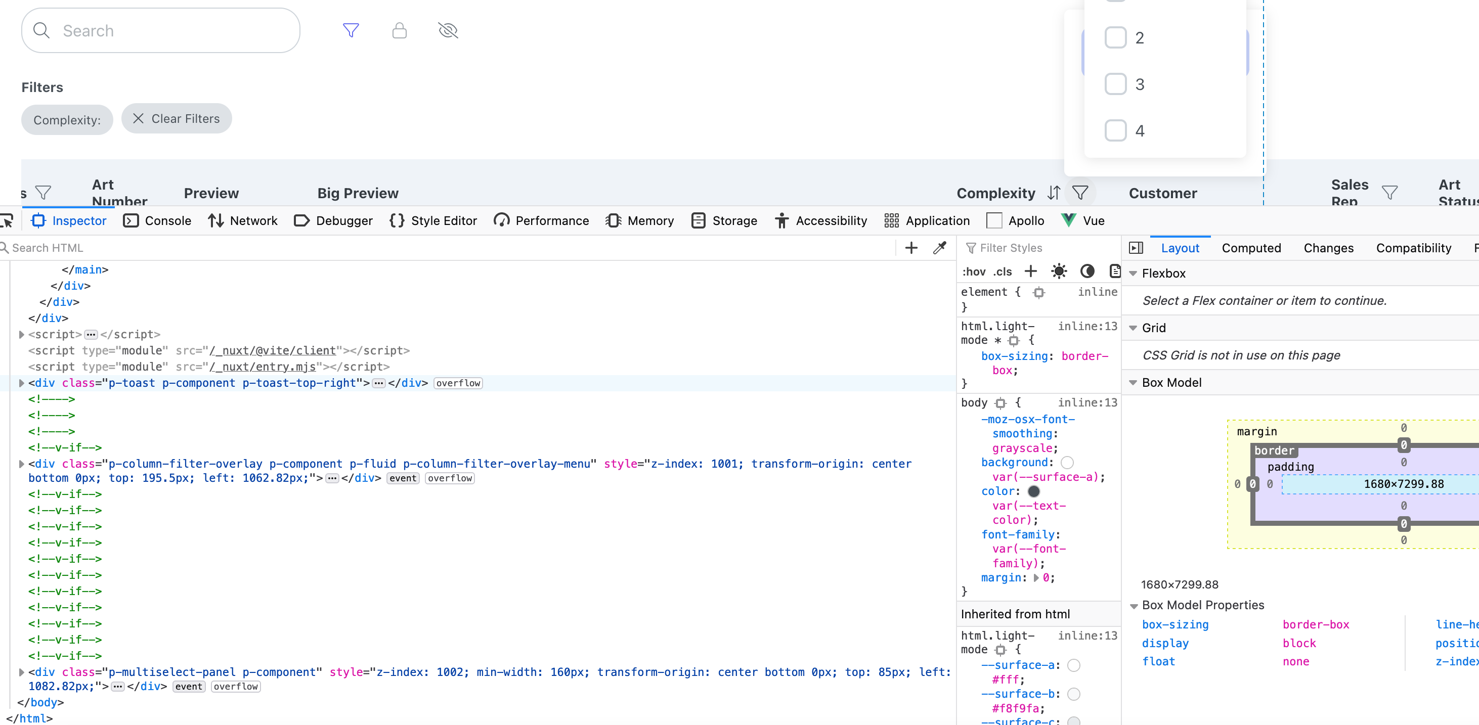The width and height of the screenshot is (1479, 725).
Task: Enable light color scheme simulation
Action: tap(1058, 271)
